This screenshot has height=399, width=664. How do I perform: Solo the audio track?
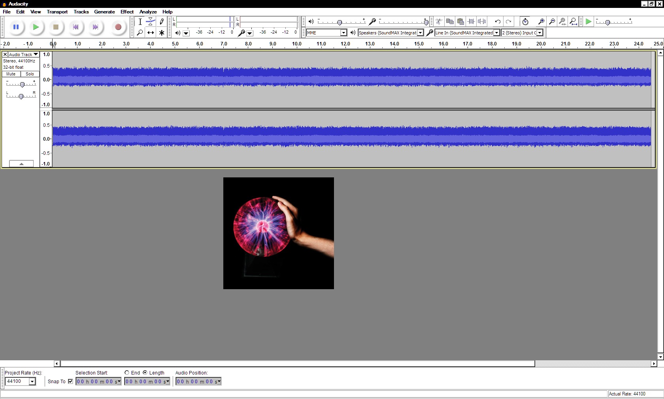[x=30, y=74]
